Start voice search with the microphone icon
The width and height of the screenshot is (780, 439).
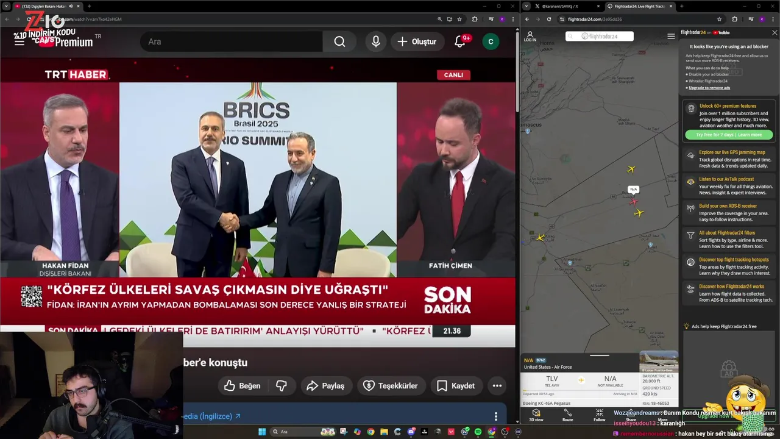tap(376, 41)
